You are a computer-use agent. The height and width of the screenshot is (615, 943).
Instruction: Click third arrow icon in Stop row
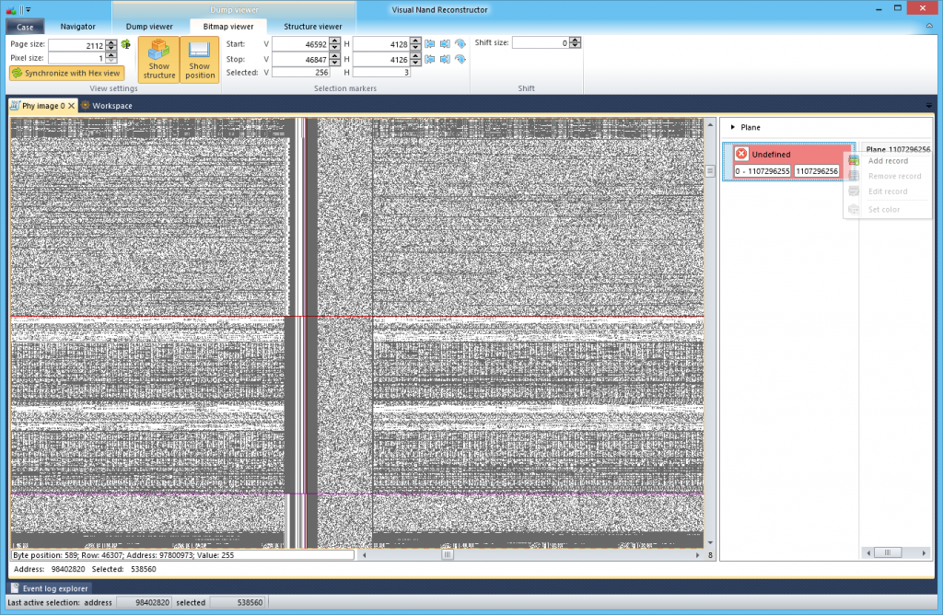[x=460, y=59]
